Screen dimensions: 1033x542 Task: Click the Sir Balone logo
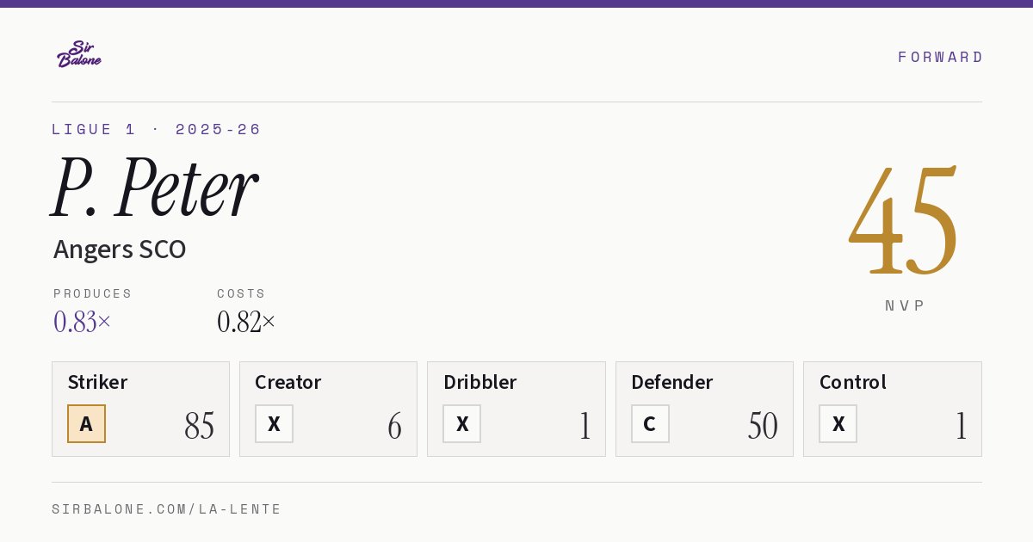point(79,54)
